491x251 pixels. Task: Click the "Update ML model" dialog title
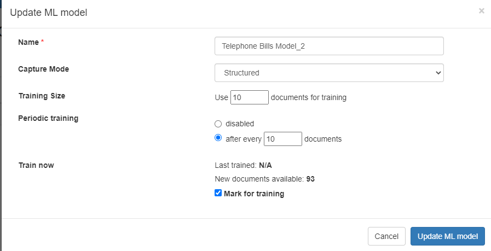tap(49, 13)
